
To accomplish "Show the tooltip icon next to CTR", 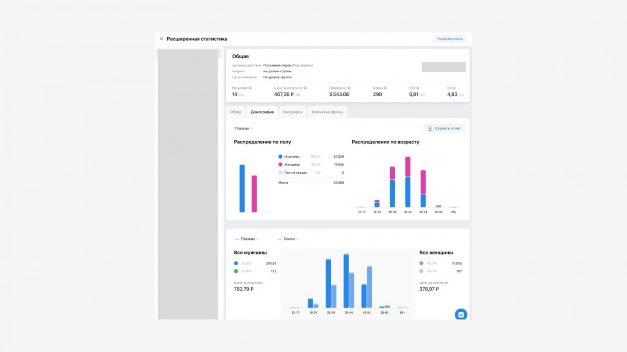I will click(418, 88).
